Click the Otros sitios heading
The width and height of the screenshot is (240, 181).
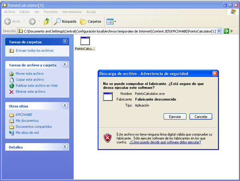(18, 106)
